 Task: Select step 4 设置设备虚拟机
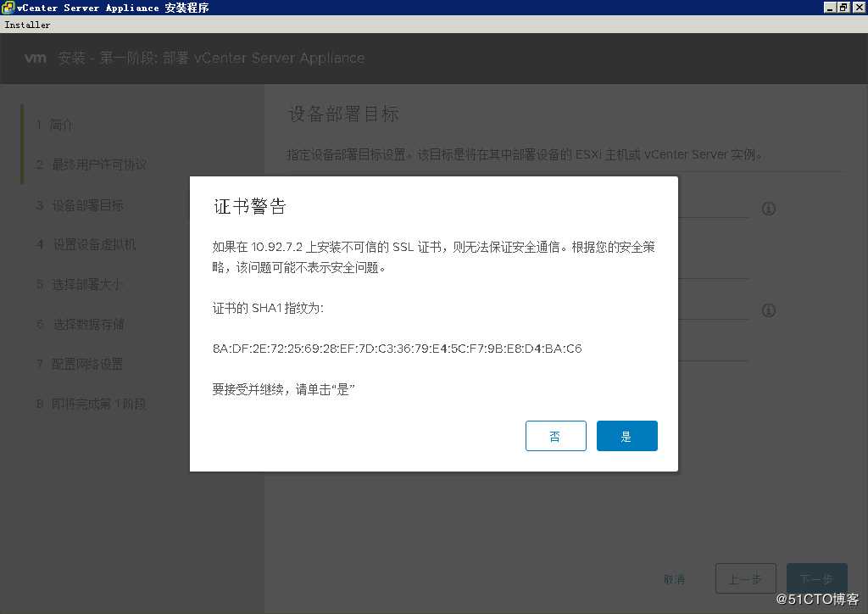[86, 244]
